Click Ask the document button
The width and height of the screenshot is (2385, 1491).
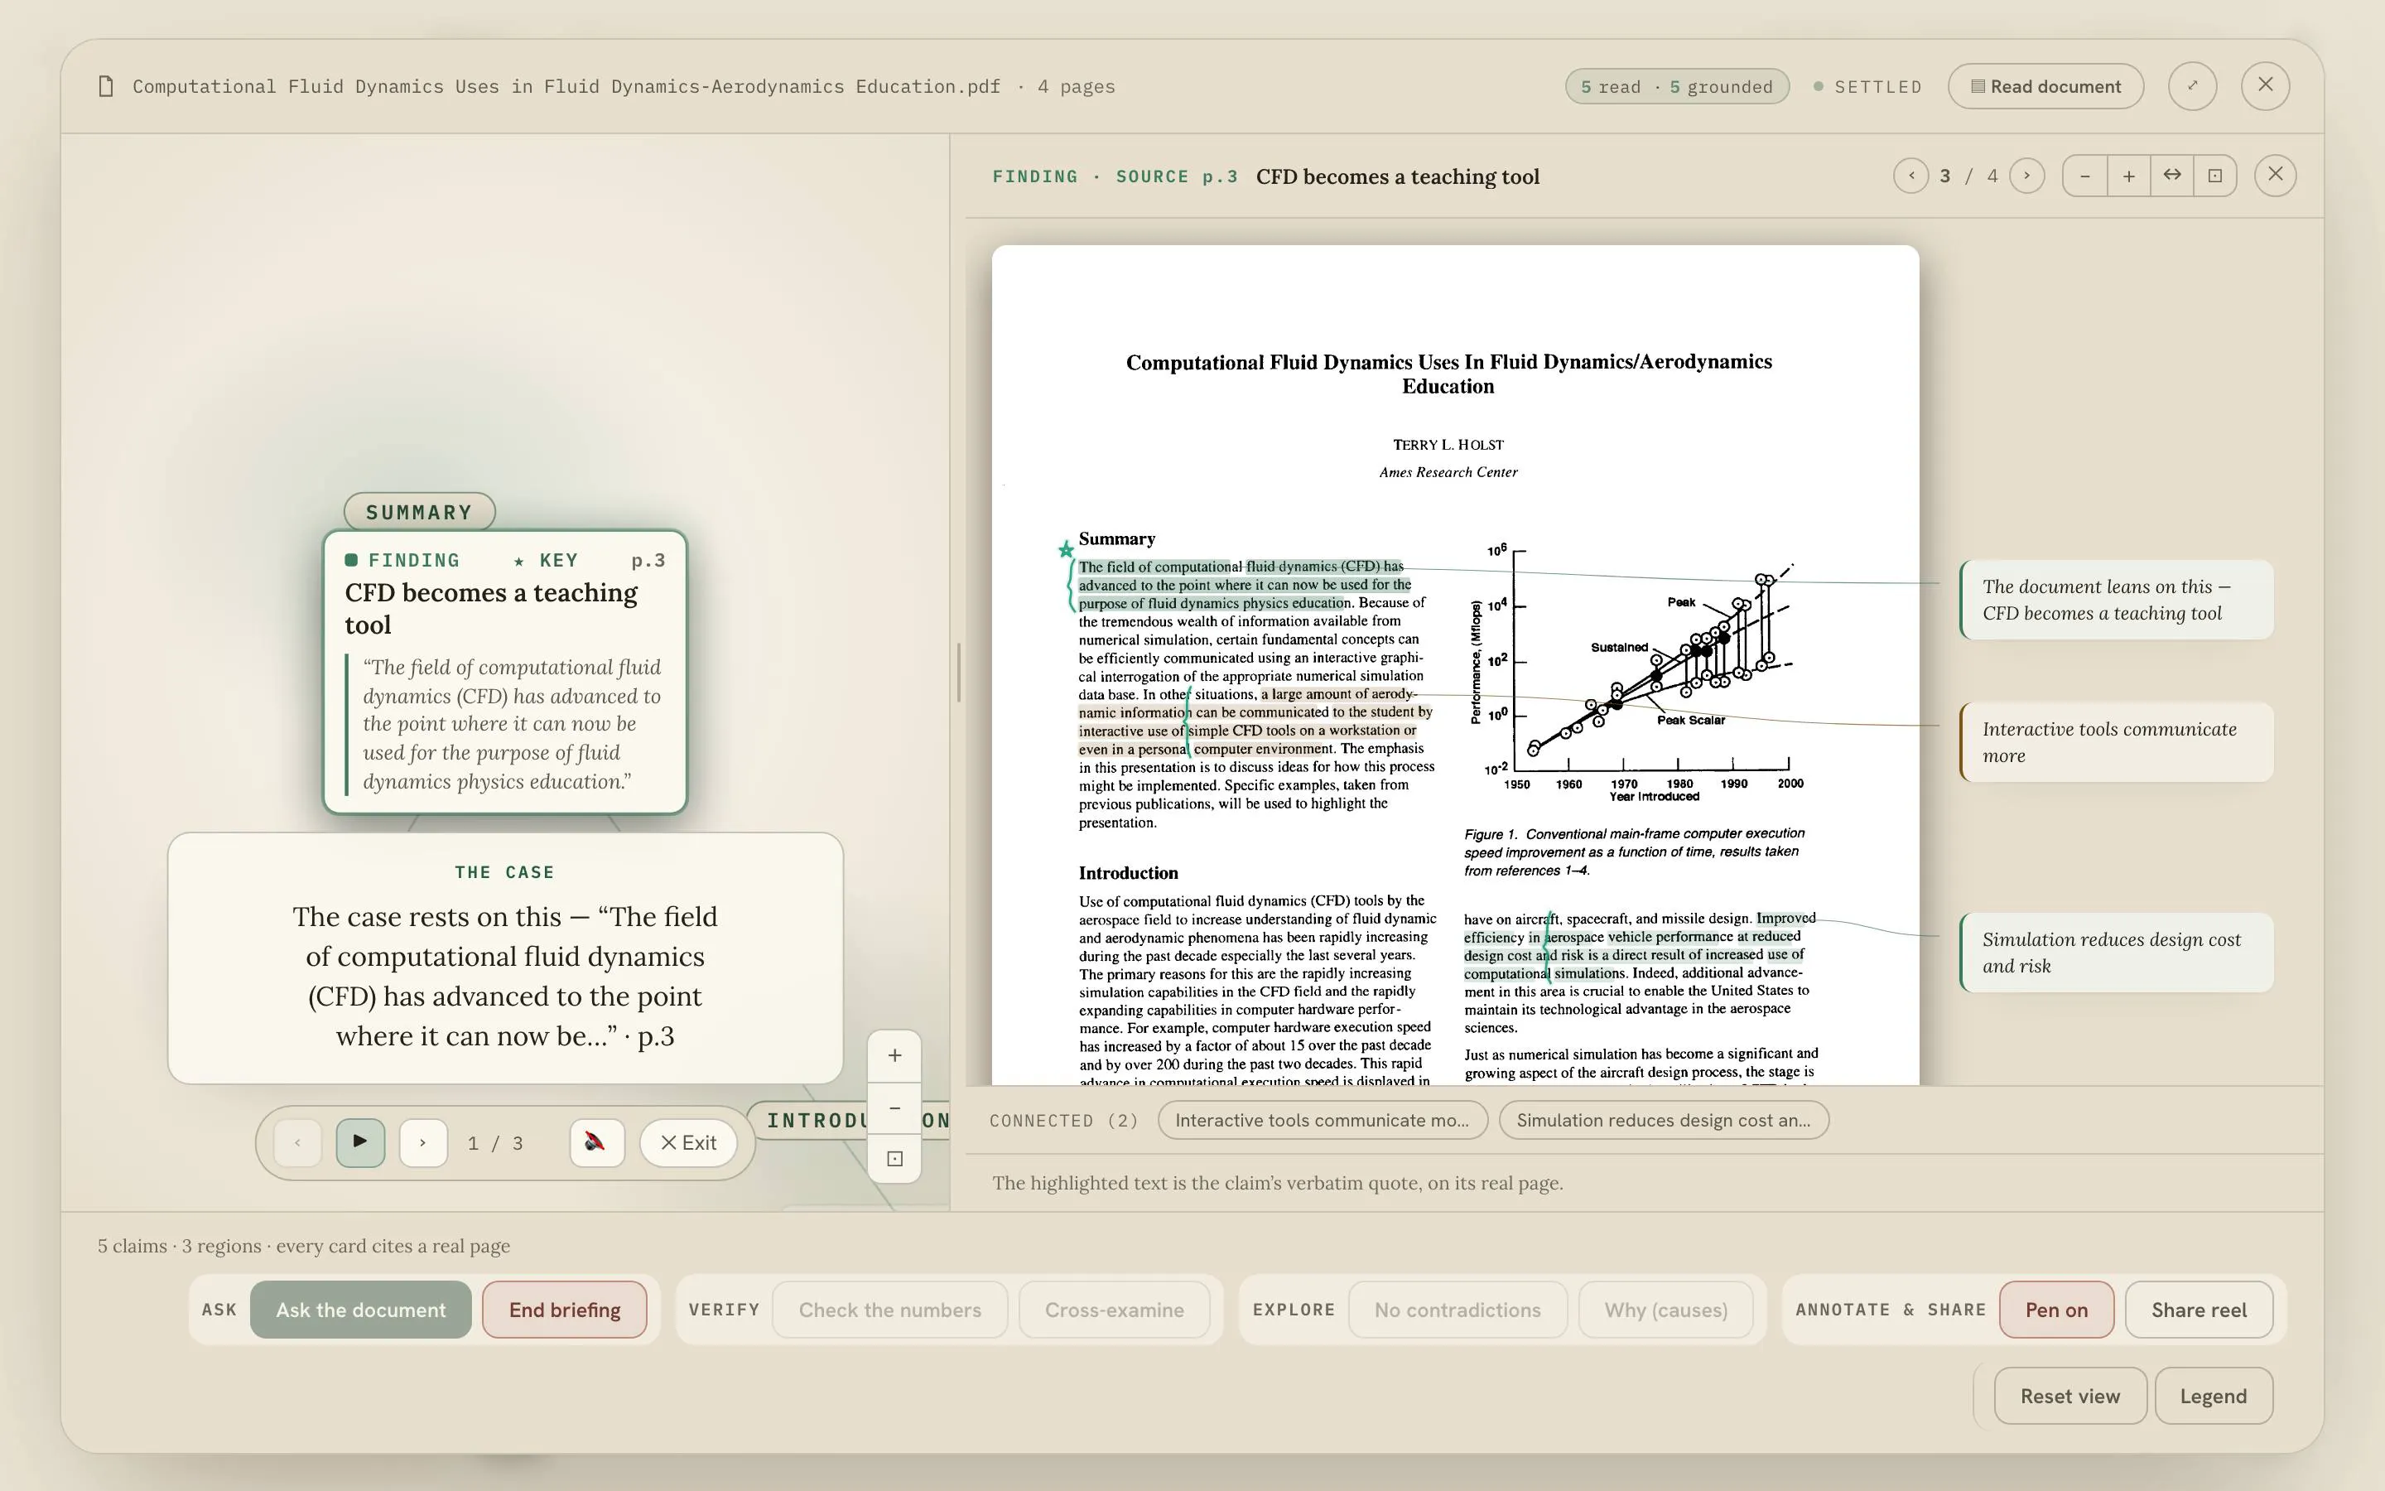pyautogui.click(x=361, y=1310)
